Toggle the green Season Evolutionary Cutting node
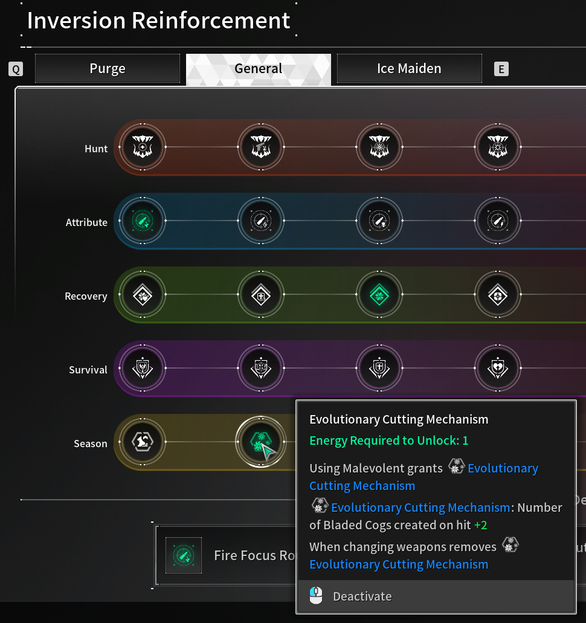Screen dimensions: 586x623 pos(261,442)
